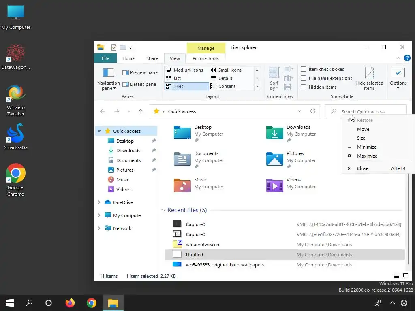Select the Desktop folder tile
The image size is (415, 311).
tap(199, 133)
